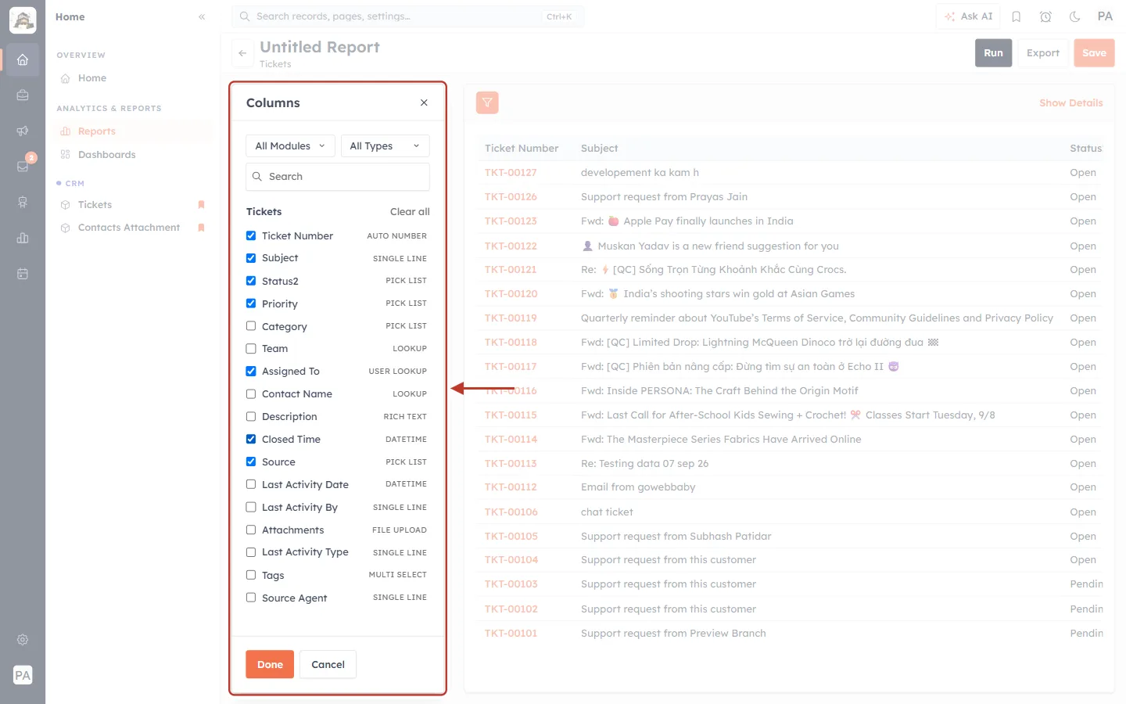Uncheck the Assigned To column checkbox
Image resolution: width=1126 pixels, height=704 pixels.
pyautogui.click(x=251, y=372)
